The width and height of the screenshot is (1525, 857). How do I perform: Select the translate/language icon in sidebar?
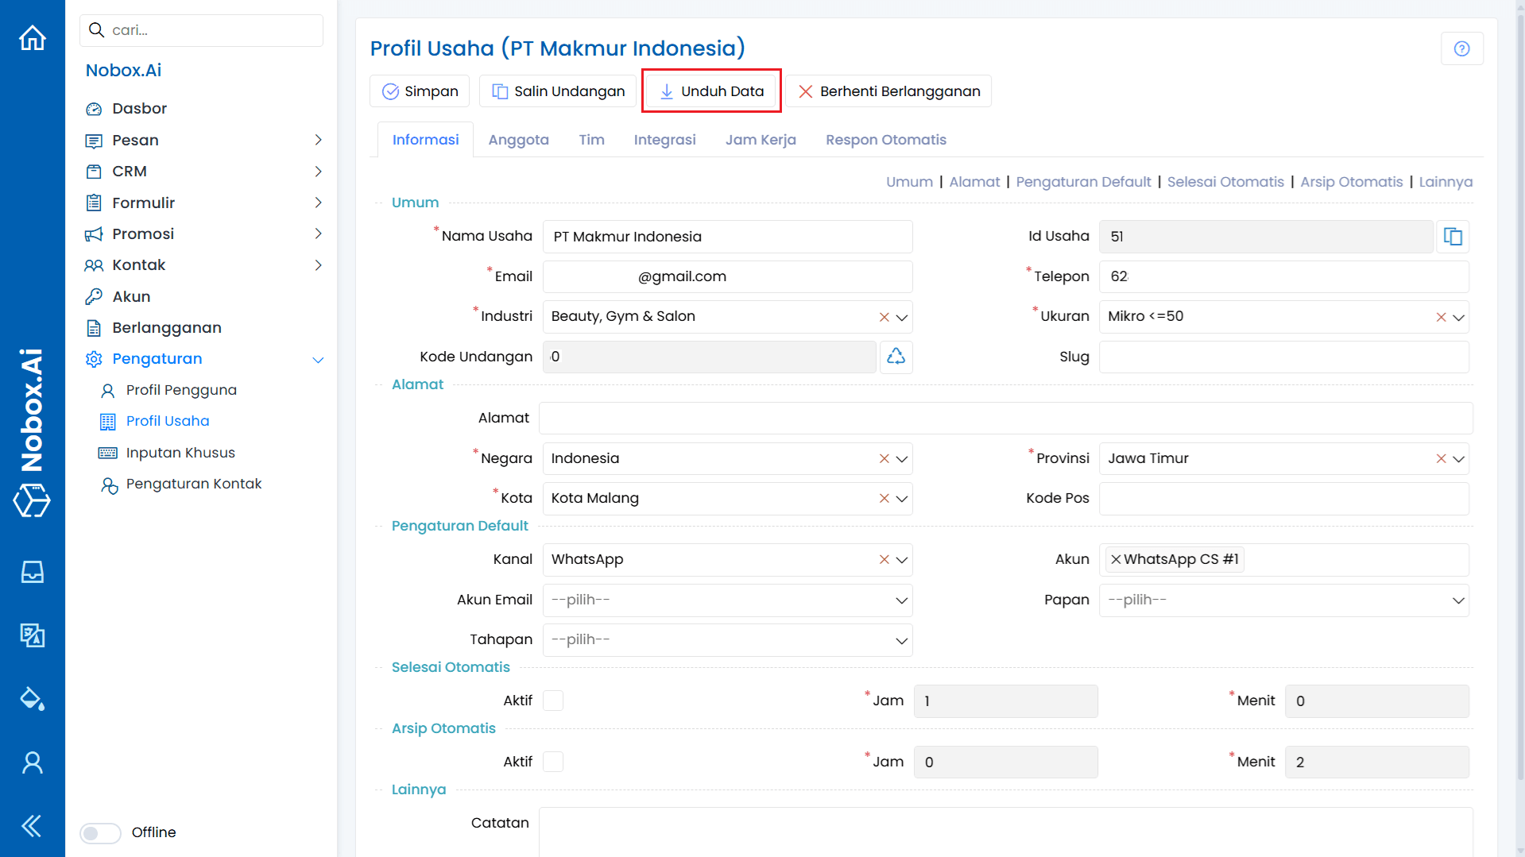click(x=32, y=635)
